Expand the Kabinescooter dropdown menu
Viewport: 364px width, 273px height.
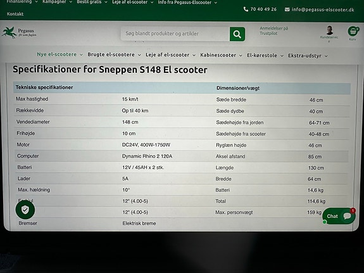(x=221, y=55)
